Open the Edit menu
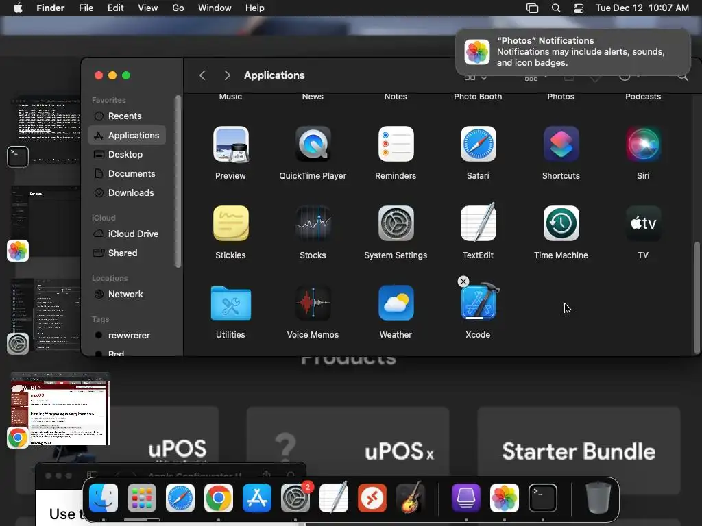 [x=115, y=8]
